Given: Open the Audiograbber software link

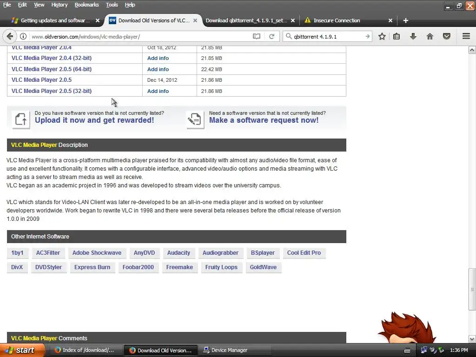Looking at the screenshot, I should tap(220, 253).
